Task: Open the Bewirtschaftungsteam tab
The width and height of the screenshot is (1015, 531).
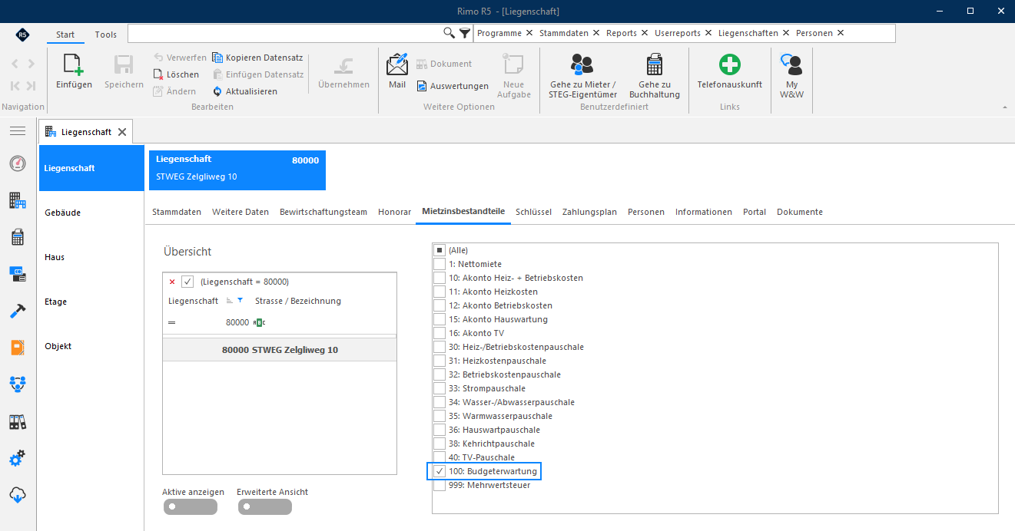Action: coord(323,212)
